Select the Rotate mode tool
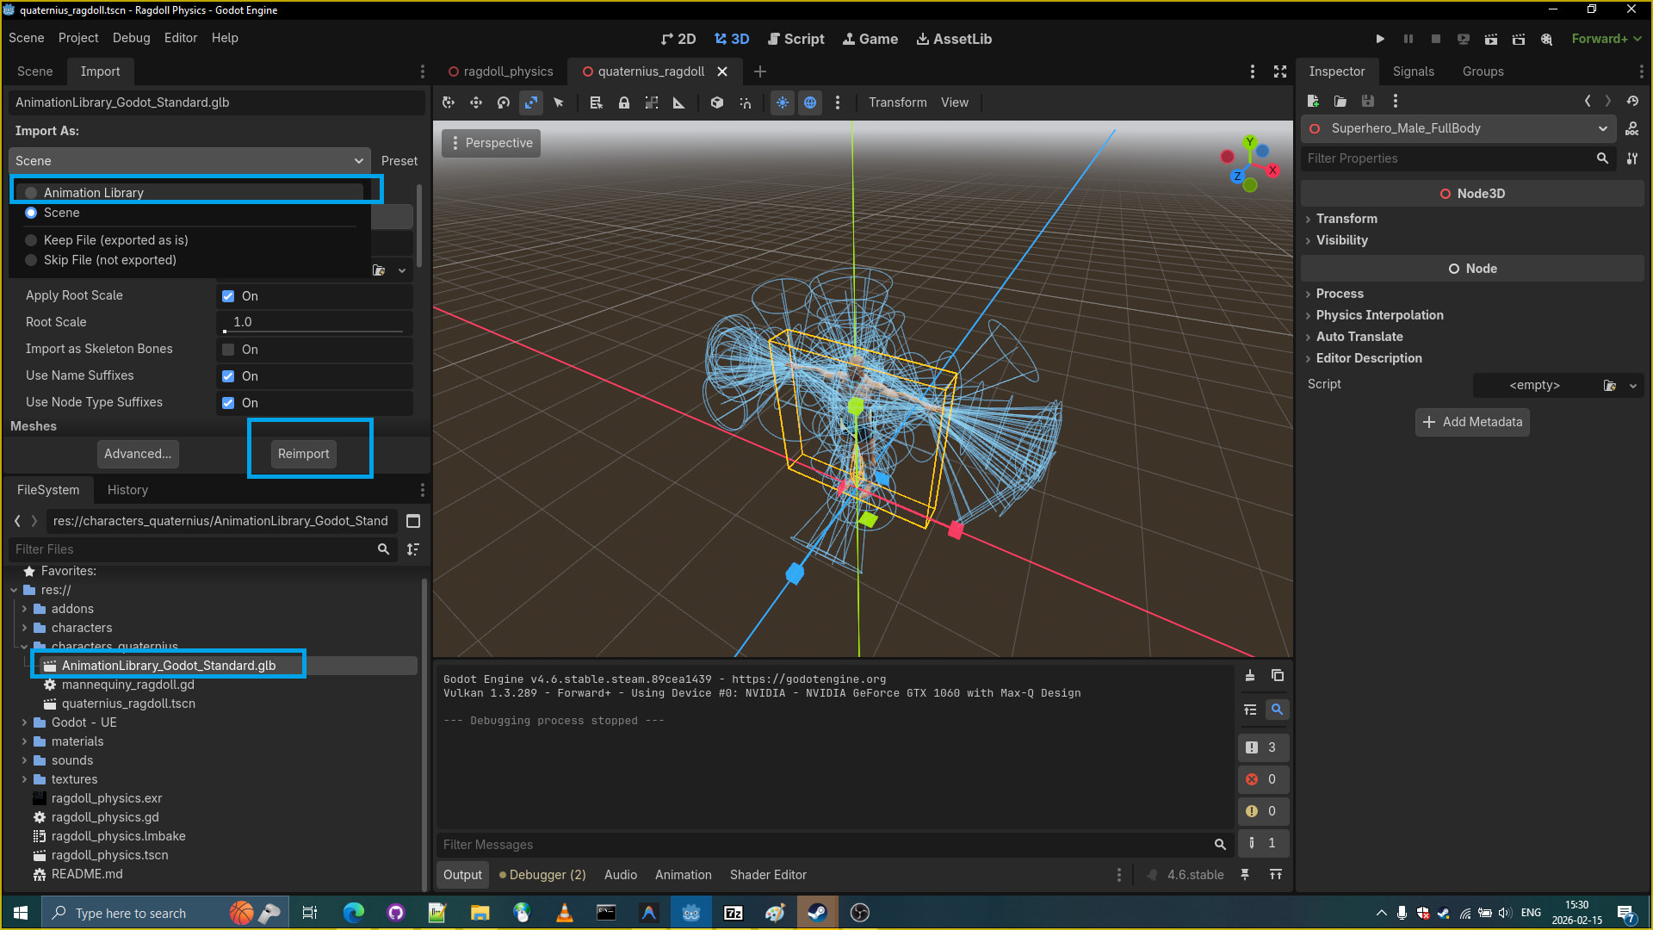Viewport: 1653px width, 930px height. (504, 102)
